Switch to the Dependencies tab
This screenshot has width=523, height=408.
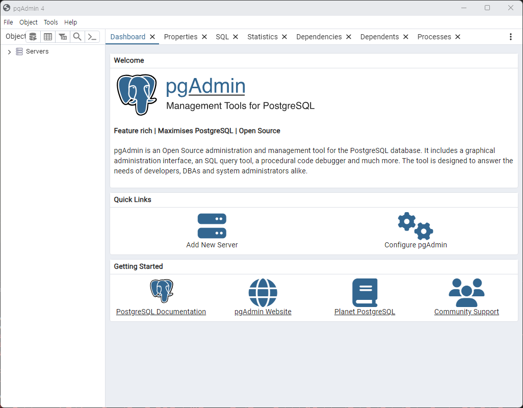(x=319, y=37)
